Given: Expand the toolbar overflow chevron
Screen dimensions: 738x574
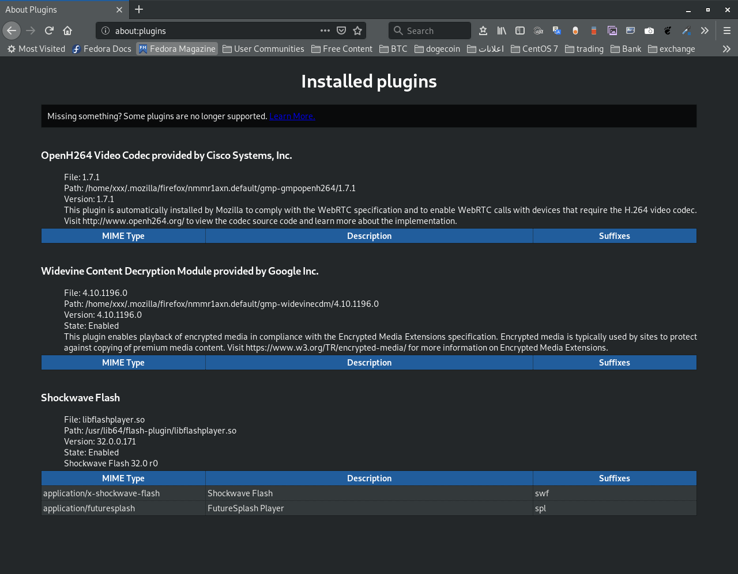Looking at the screenshot, I should tap(705, 31).
